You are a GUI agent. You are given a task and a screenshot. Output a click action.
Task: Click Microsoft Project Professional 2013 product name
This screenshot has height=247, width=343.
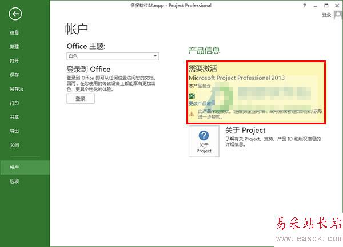[237, 78]
